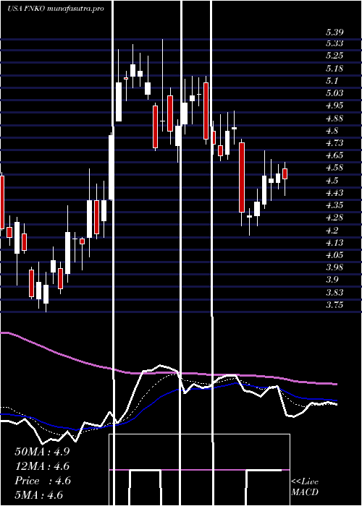
Task: Click the '50MA : 4.9' readout
Action: point(42,451)
